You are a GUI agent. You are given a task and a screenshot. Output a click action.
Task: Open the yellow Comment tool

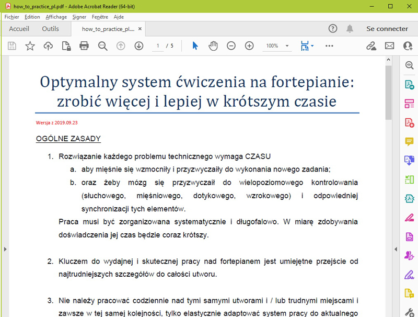click(409, 141)
